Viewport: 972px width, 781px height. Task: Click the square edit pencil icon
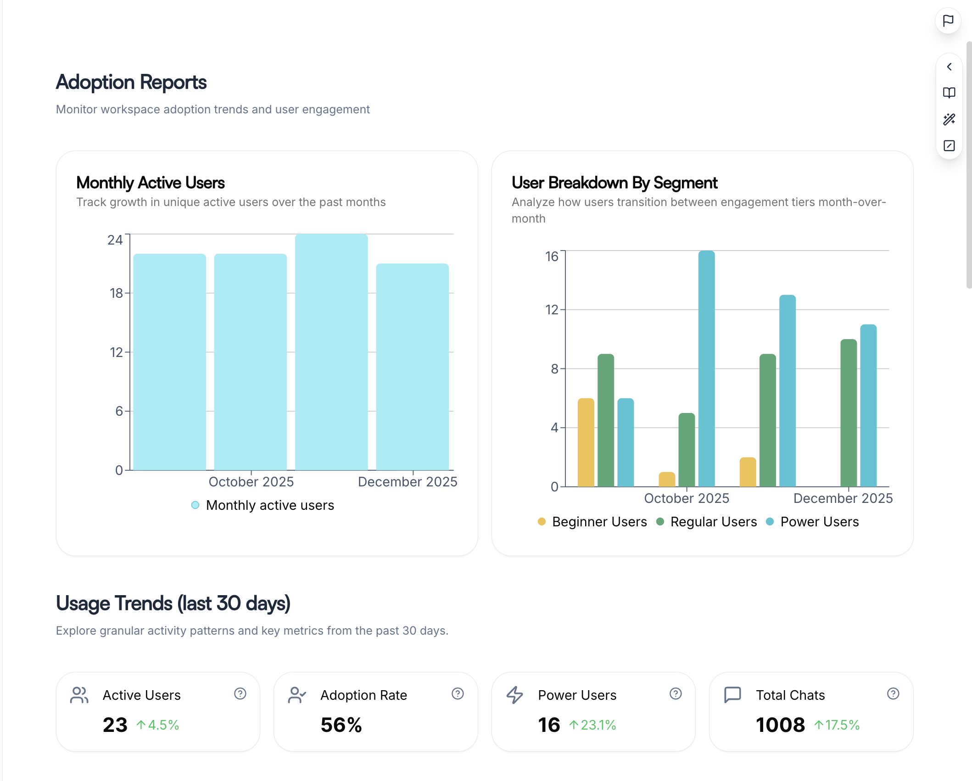point(949,146)
